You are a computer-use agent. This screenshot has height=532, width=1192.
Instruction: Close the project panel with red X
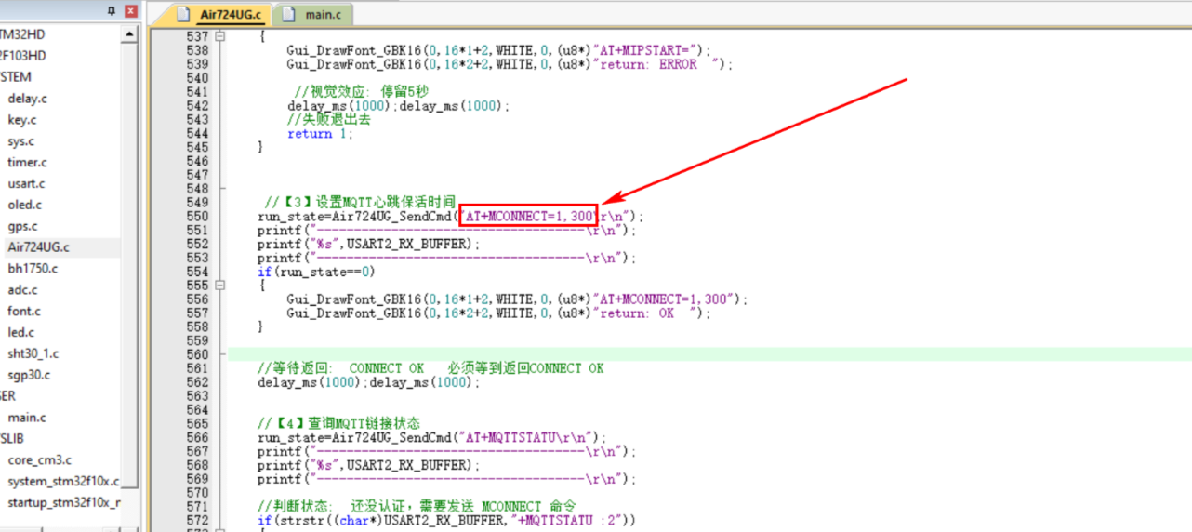130,11
